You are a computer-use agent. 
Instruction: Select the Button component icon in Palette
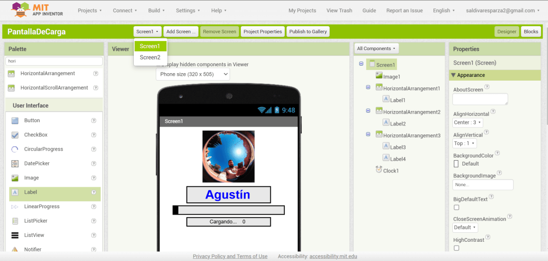(x=15, y=121)
